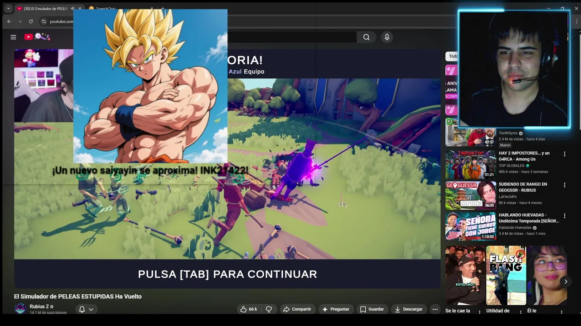Open more actions three-dot menu below video
The width and height of the screenshot is (581, 326).
pyautogui.click(x=435, y=309)
